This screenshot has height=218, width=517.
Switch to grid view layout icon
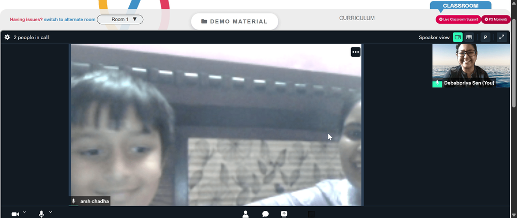[x=469, y=37]
